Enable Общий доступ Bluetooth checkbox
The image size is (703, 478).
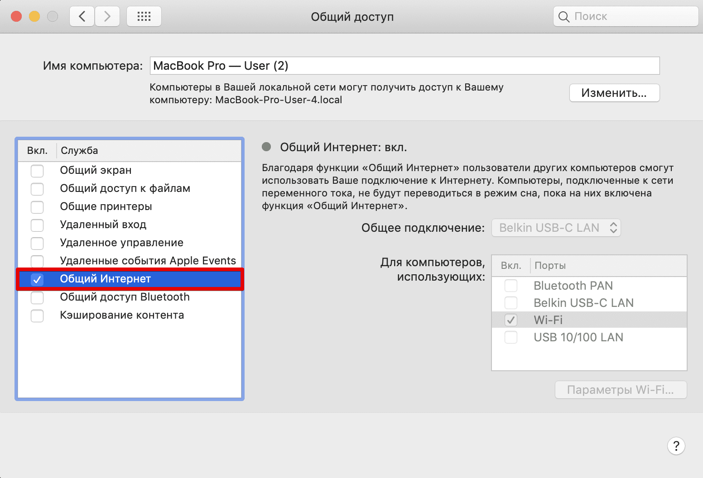pos(37,297)
